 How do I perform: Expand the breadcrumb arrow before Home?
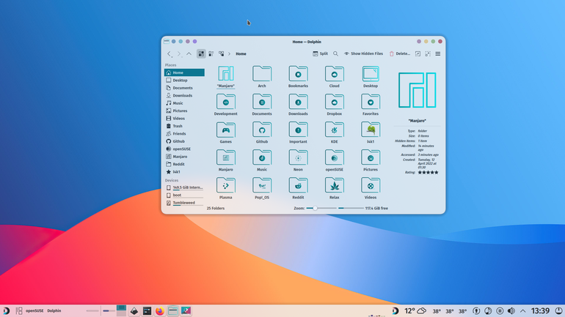229,54
